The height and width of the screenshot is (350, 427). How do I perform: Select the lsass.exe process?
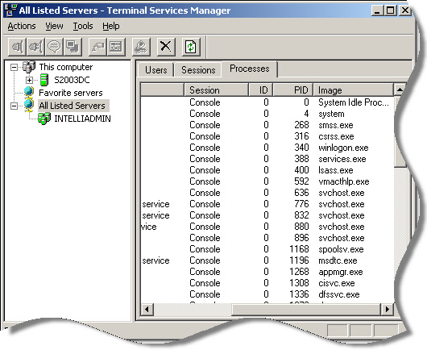click(267, 170)
